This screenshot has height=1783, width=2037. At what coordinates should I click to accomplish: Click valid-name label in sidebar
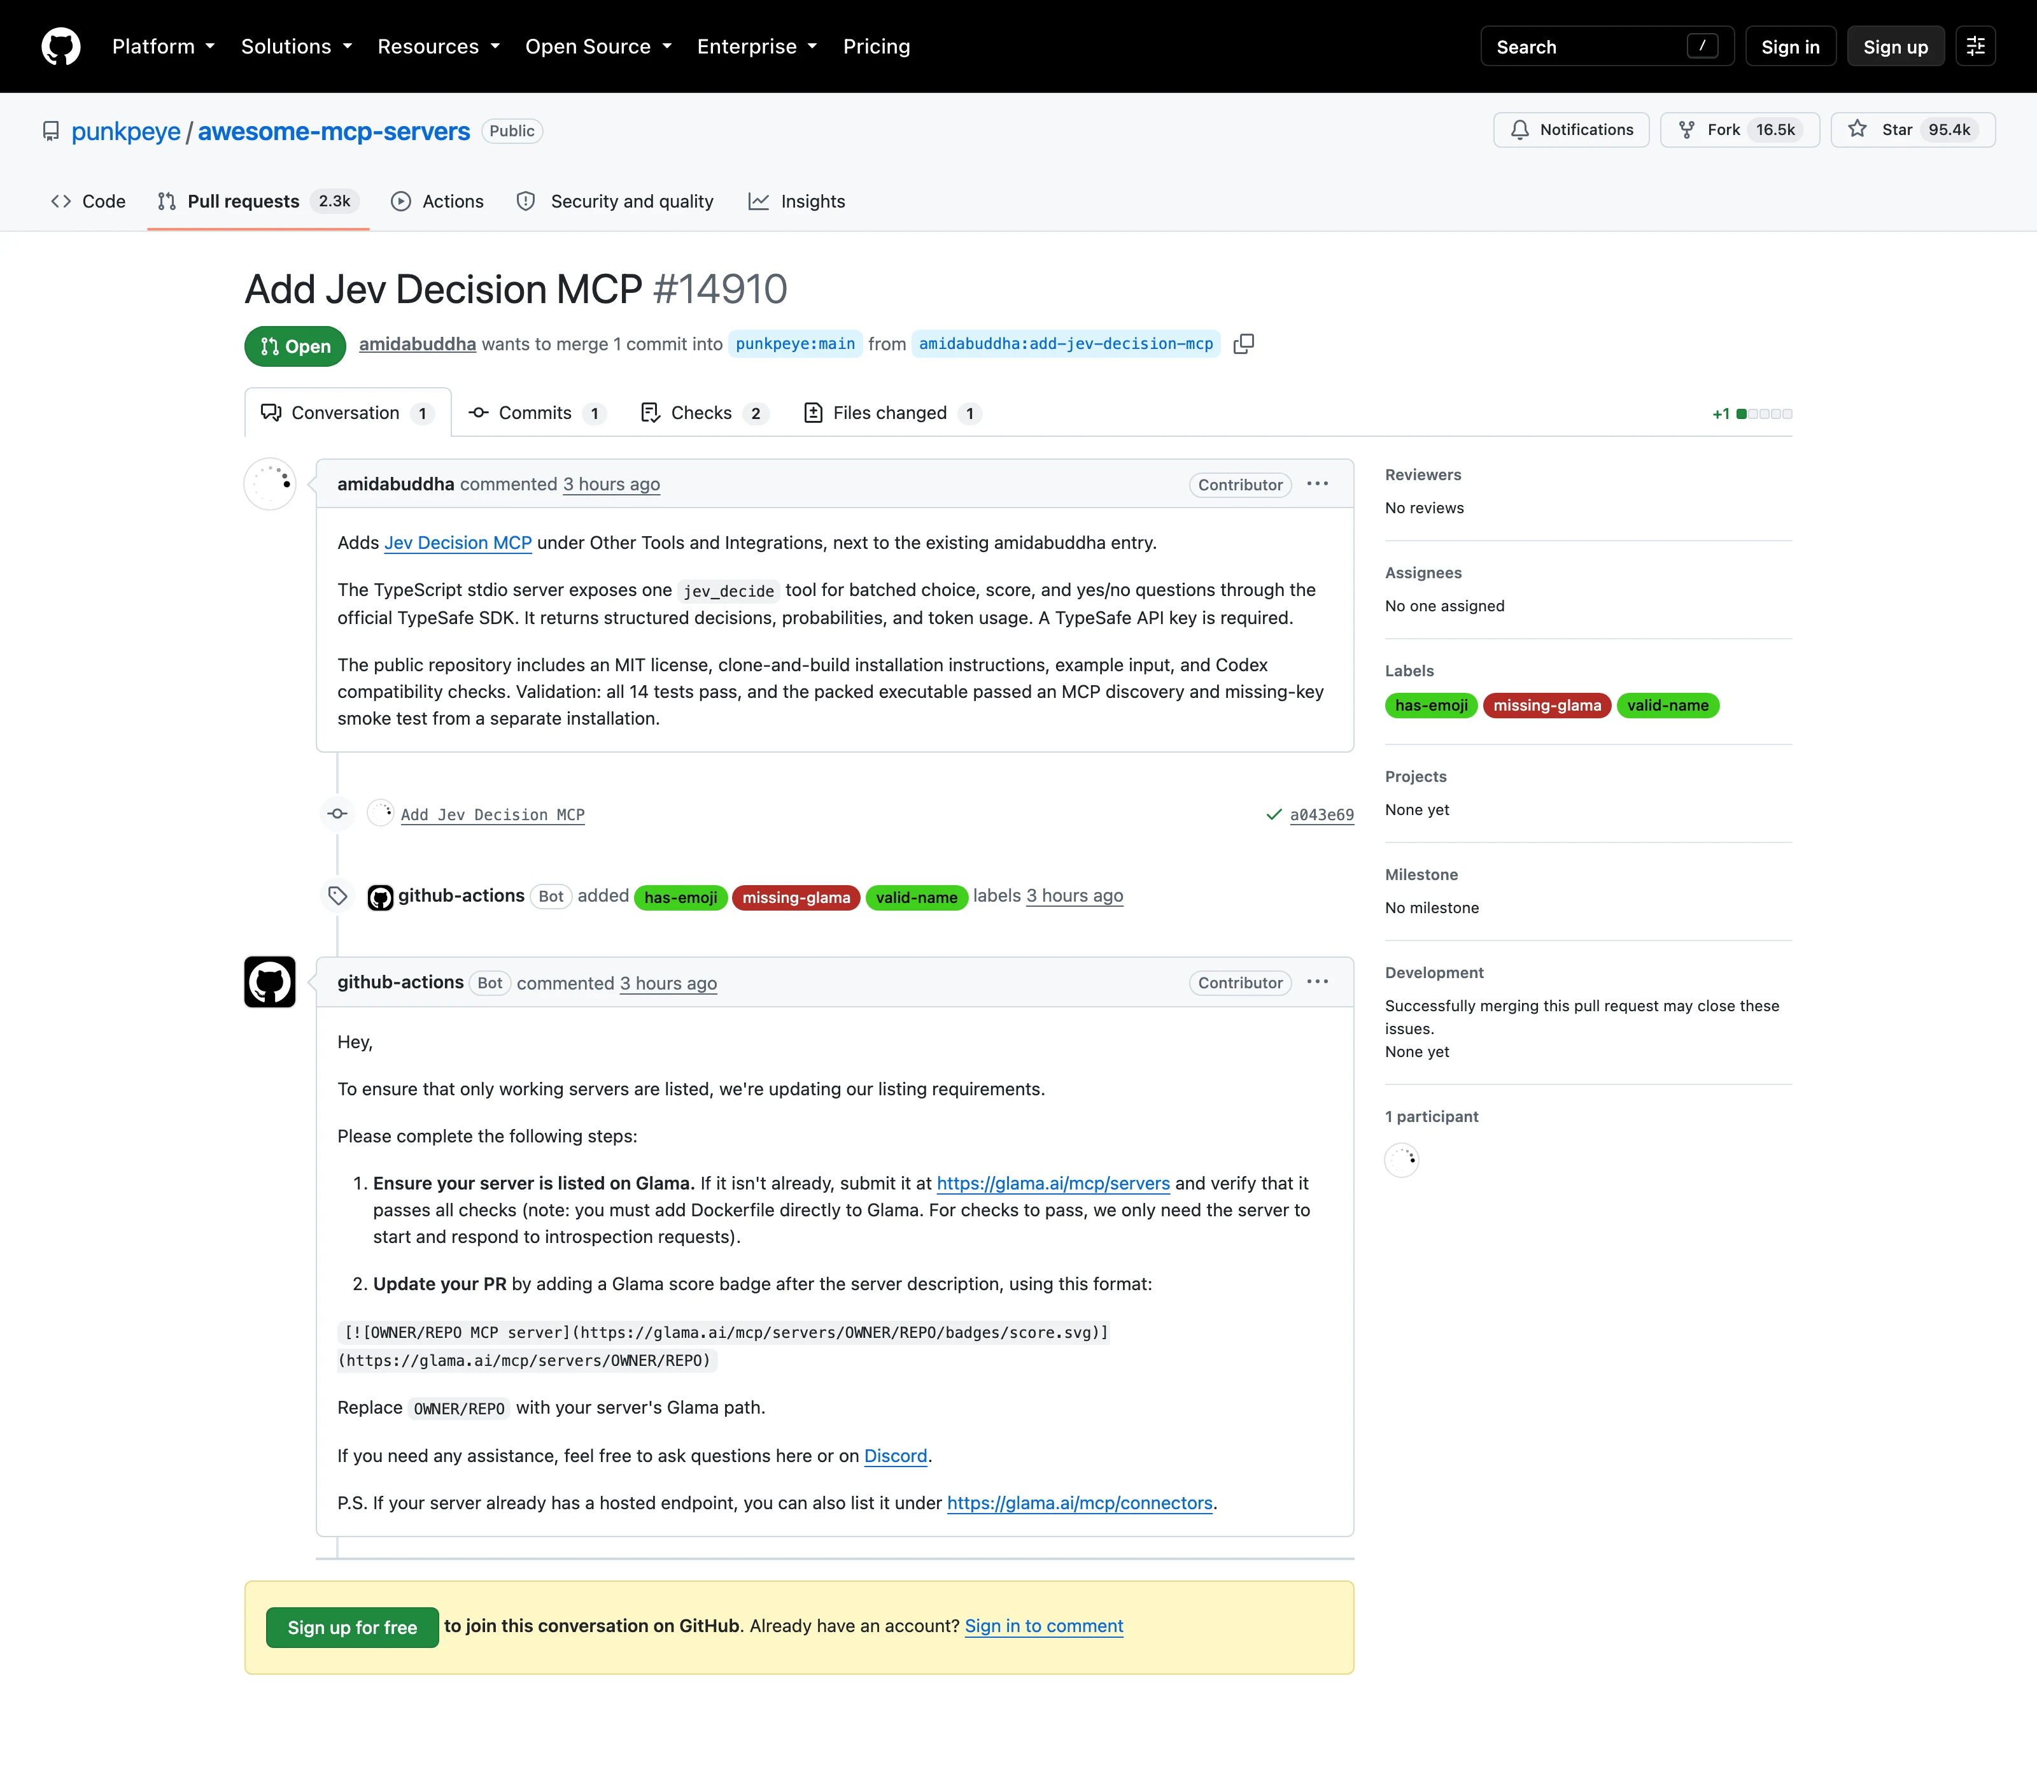1668,706
